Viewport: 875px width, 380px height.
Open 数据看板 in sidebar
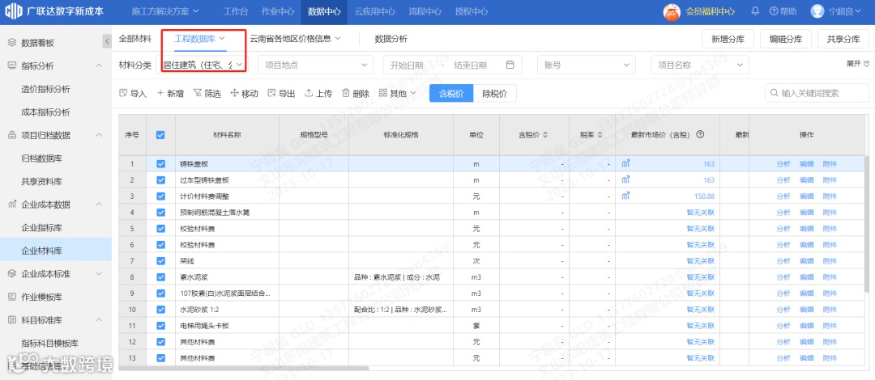point(37,43)
